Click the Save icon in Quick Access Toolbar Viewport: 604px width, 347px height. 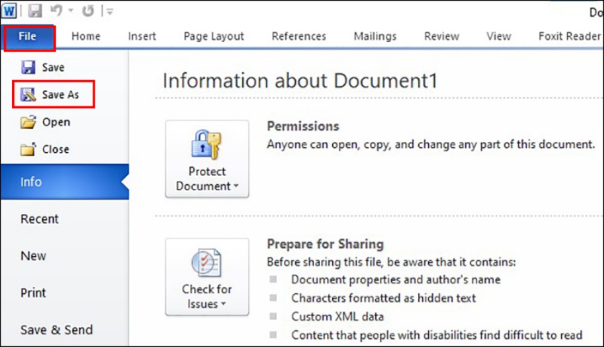pyautogui.click(x=34, y=11)
